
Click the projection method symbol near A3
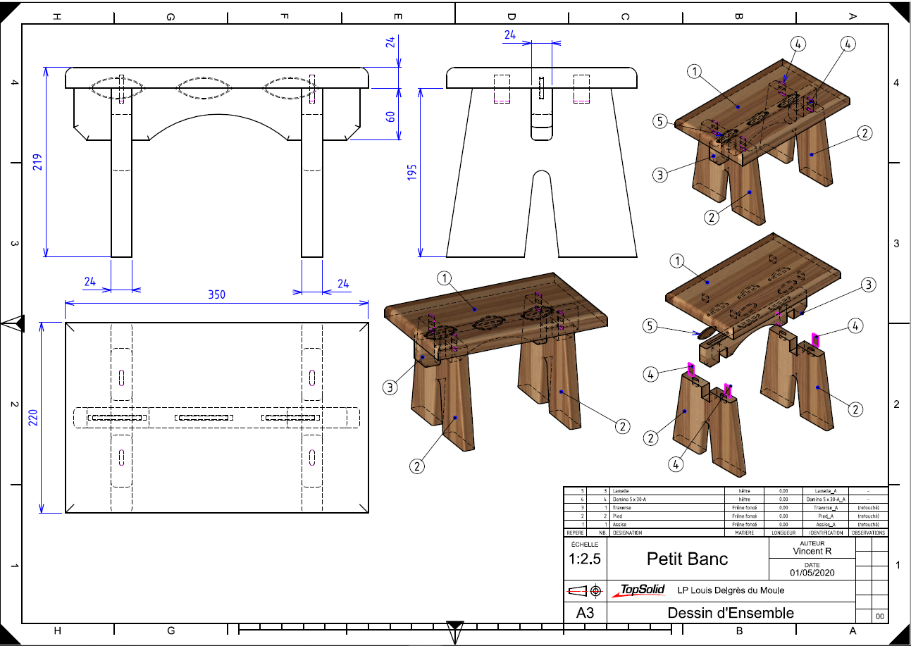click(x=585, y=590)
